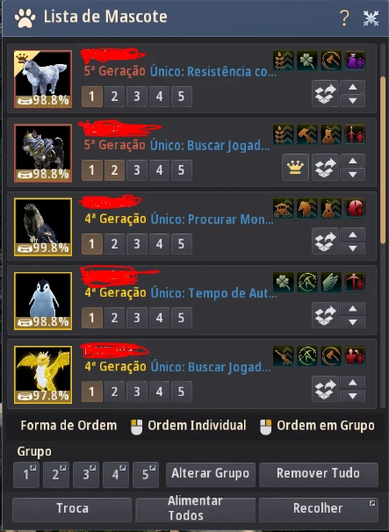Move the white wolf down in the list
The height and width of the screenshot is (532, 389).
tap(353, 100)
